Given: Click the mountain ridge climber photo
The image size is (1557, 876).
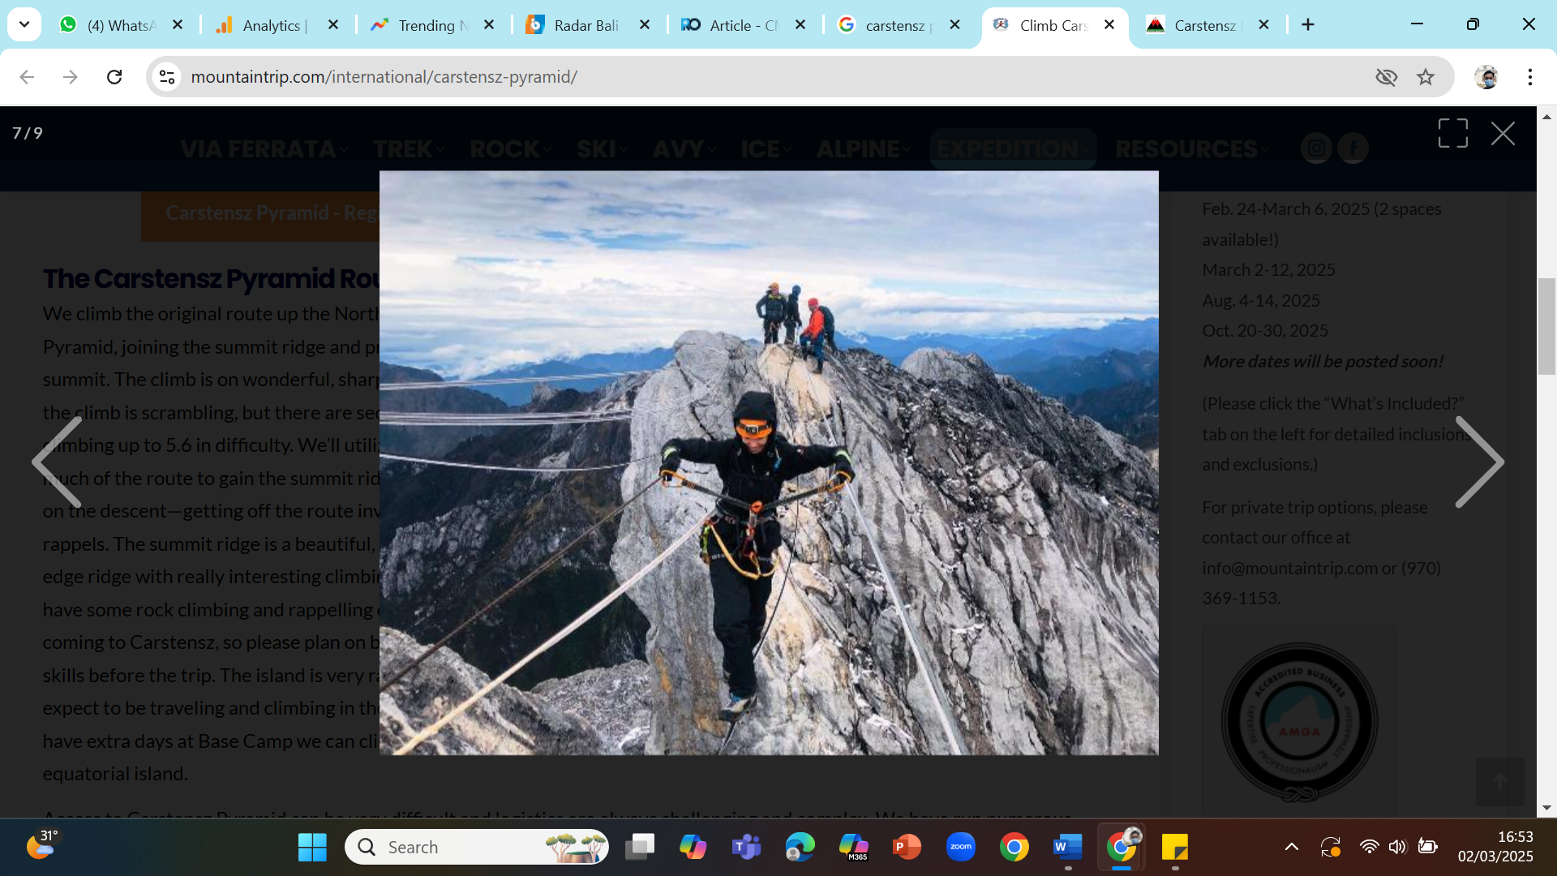Looking at the screenshot, I should click(x=769, y=462).
